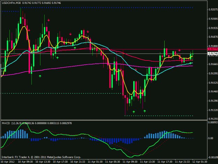218x164 pixels.
Task: Click the white 0.91746 current price tag
Action: 213,54
